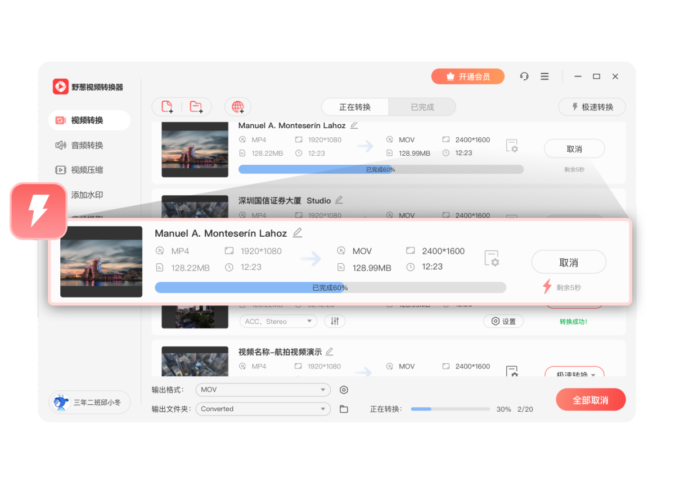Open 音频转换 in the sidebar
This screenshot has width=675, height=482.
(x=87, y=145)
